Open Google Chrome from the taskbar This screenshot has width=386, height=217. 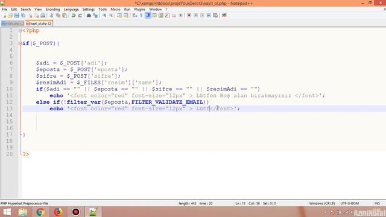(x=40, y=212)
